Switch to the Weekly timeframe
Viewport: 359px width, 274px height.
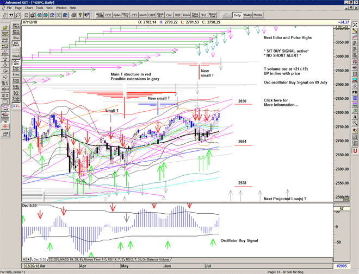pos(247,15)
